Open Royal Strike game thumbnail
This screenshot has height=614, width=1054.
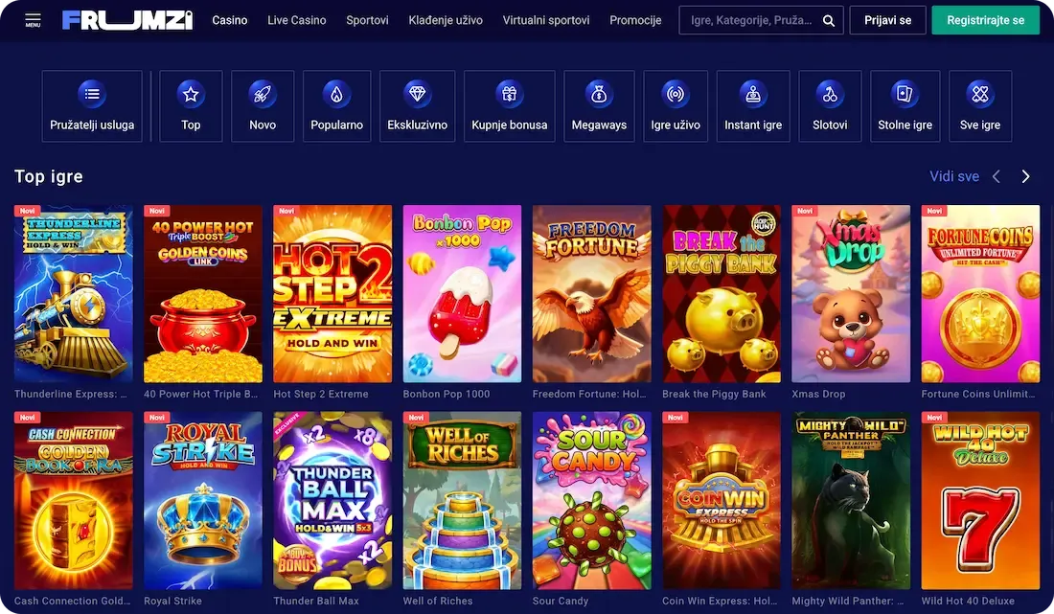pyautogui.click(x=203, y=500)
